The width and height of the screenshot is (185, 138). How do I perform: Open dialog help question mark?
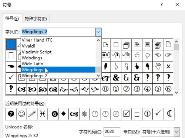click(x=162, y=5)
